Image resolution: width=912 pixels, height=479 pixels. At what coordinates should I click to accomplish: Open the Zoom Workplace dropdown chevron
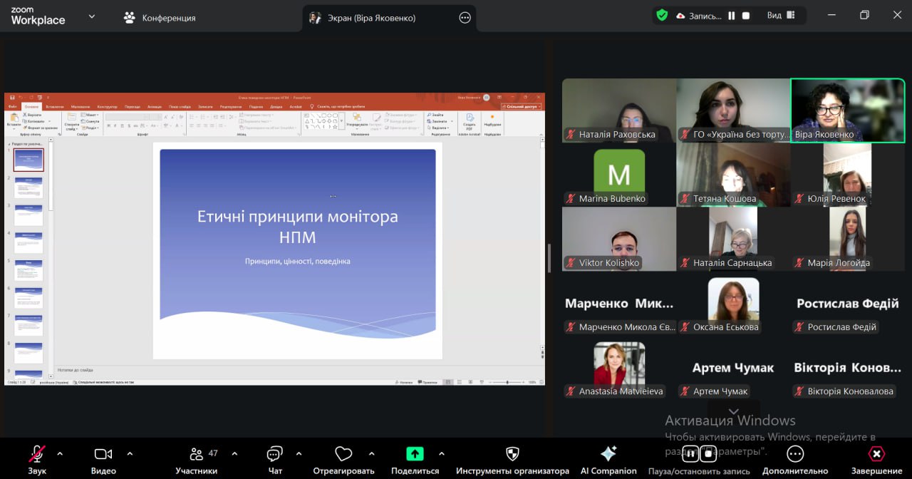click(x=91, y=16)
